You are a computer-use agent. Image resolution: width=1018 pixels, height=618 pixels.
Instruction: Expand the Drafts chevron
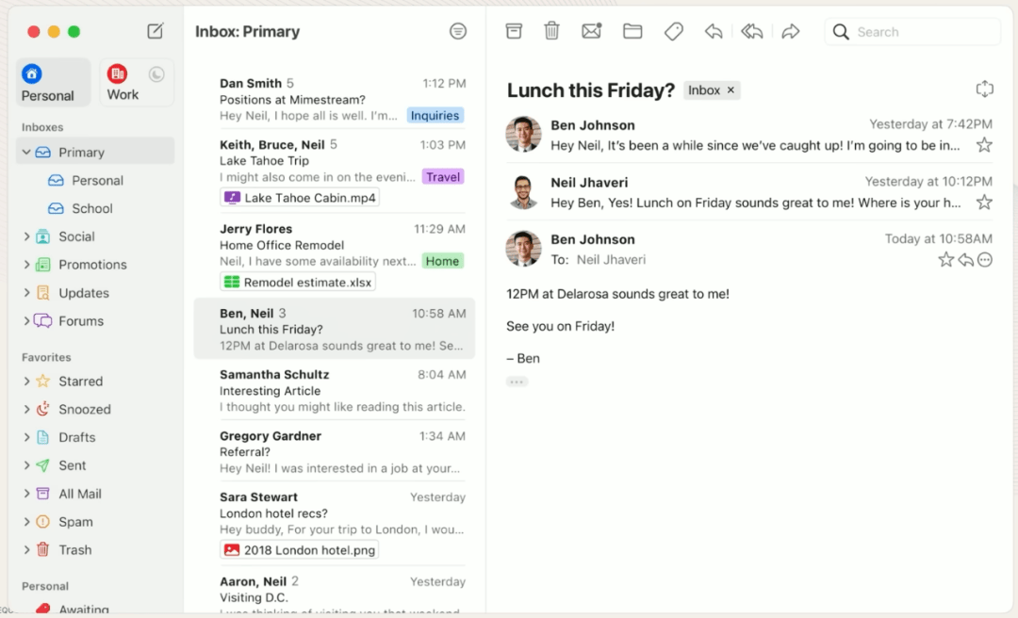click(x=26, y=437)
